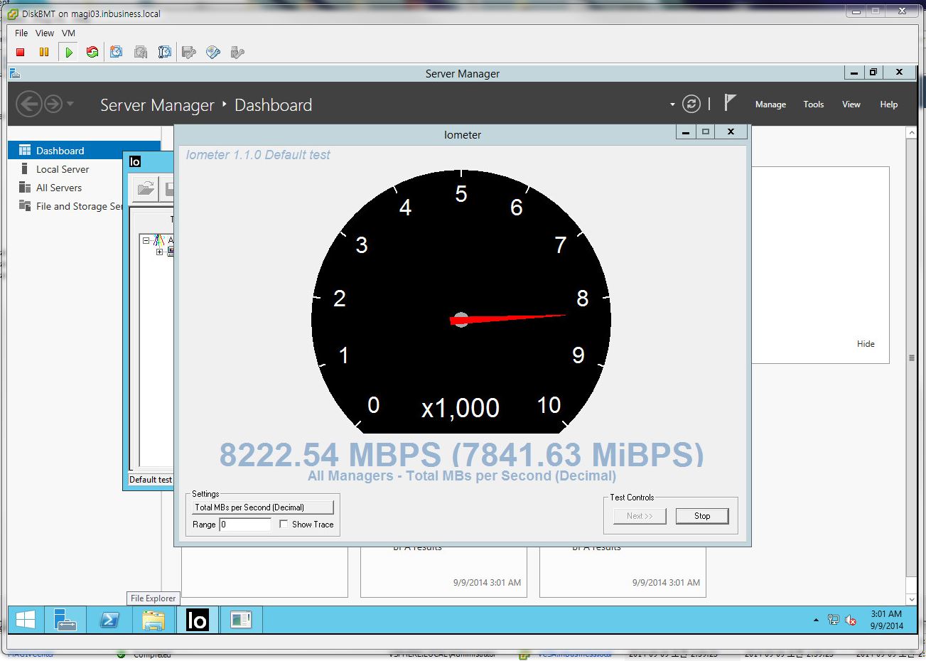
Task: Take a VM snapshot with the clock icon
Action: pos(117,52)
